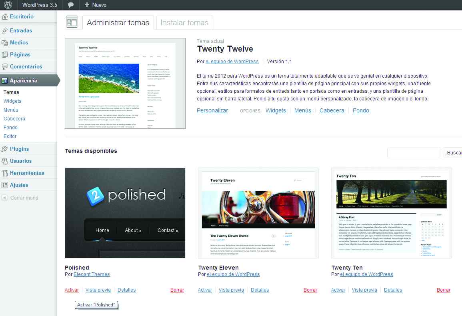462x316 pixels.
Task: Open the Widgets option link for current theme
Action: point(276,110)
